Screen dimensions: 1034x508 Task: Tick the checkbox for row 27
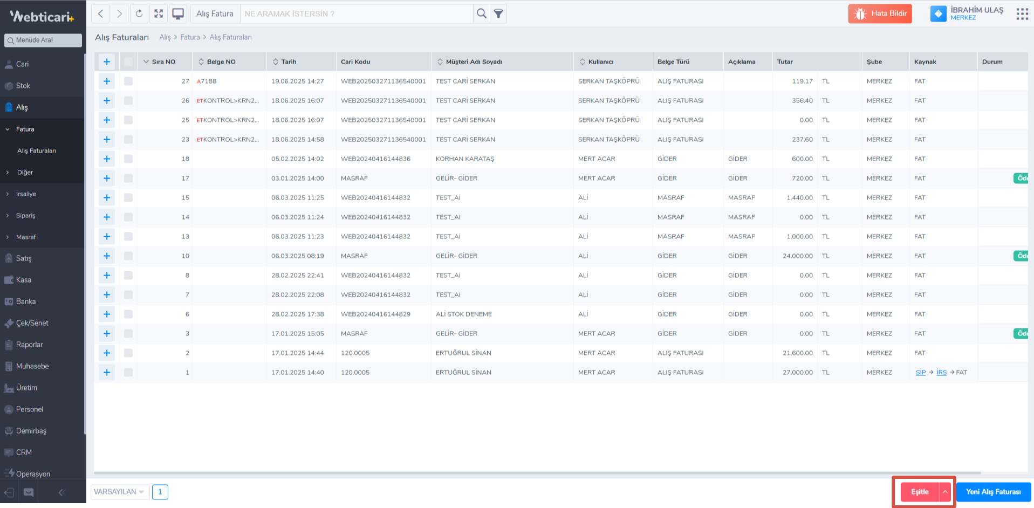point(128,81)
